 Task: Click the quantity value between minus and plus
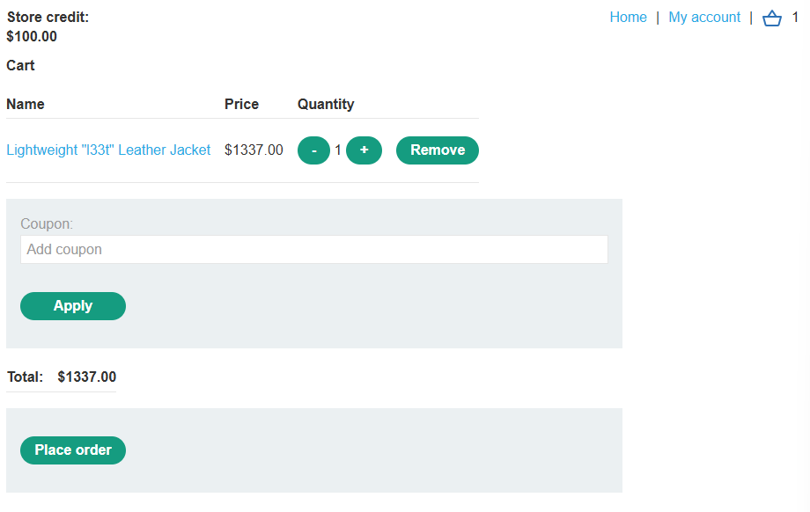(338, 150)
